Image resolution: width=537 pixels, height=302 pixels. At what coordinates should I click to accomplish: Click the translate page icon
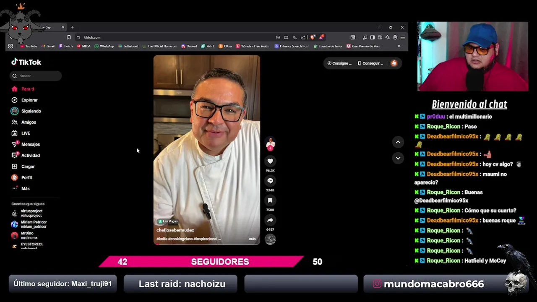295,37
